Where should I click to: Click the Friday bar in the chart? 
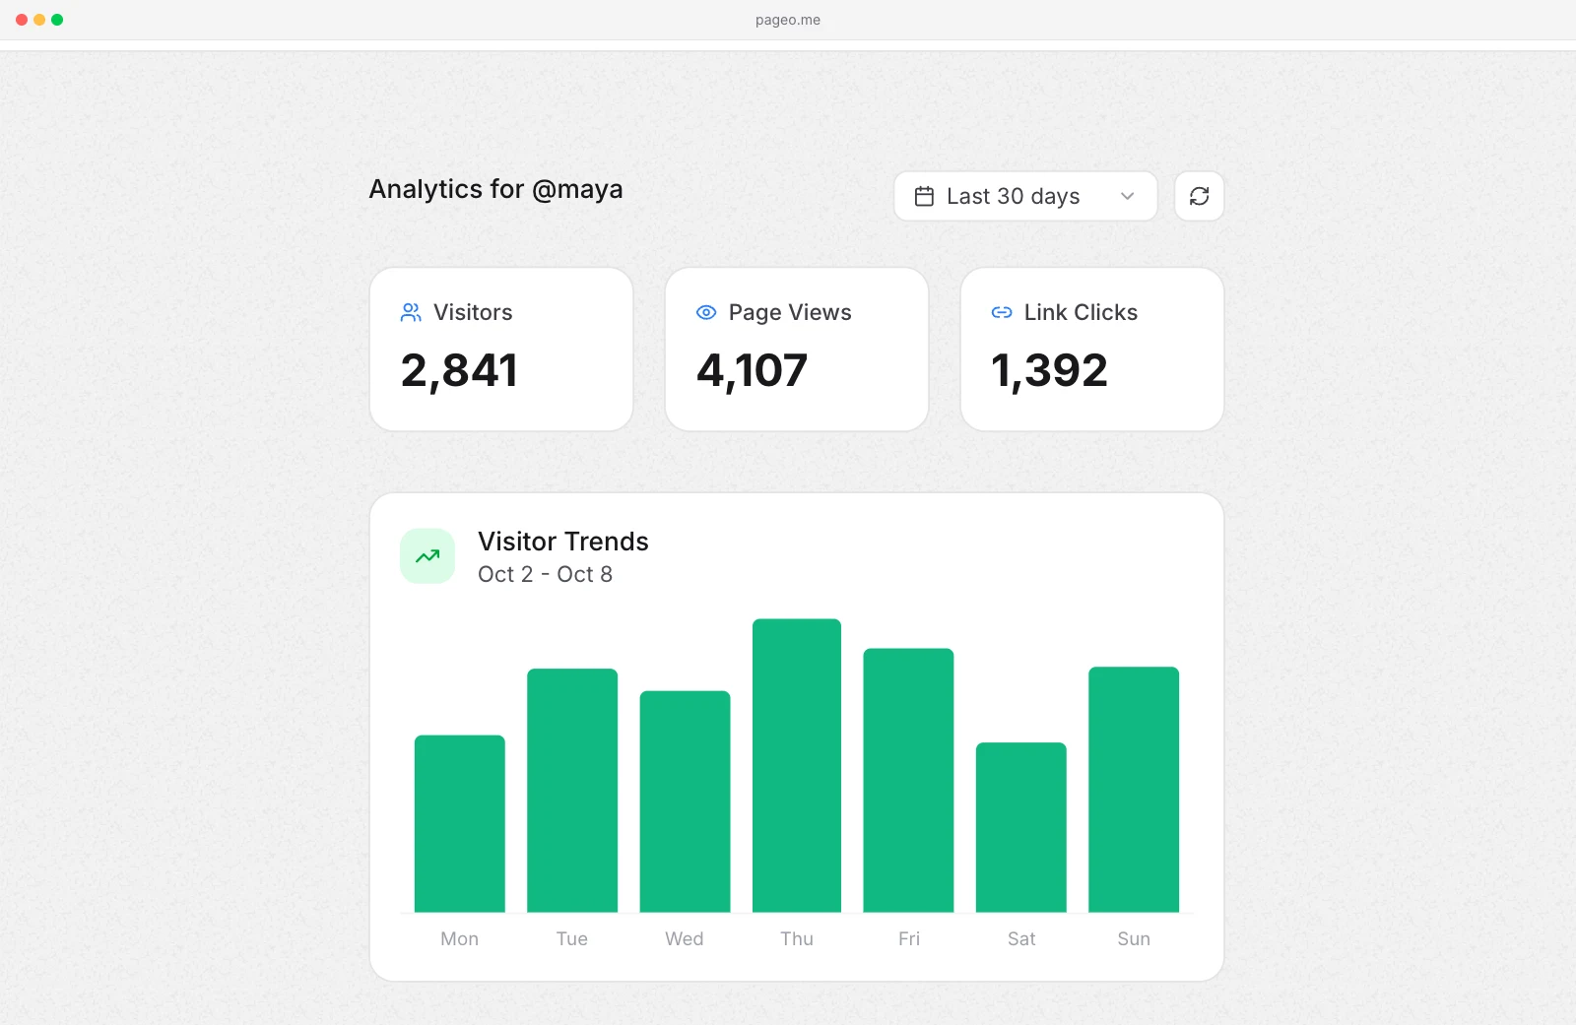[x=908, y=780]
